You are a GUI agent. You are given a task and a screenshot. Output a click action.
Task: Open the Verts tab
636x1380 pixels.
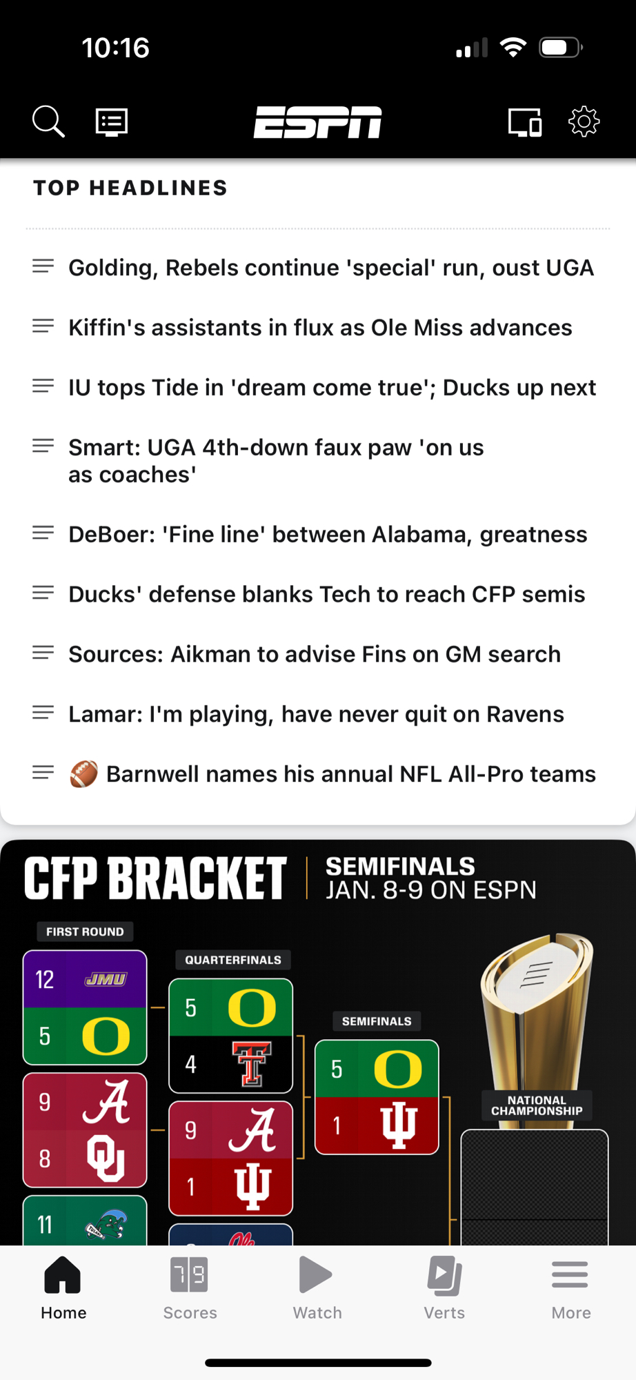point(444,1288)
